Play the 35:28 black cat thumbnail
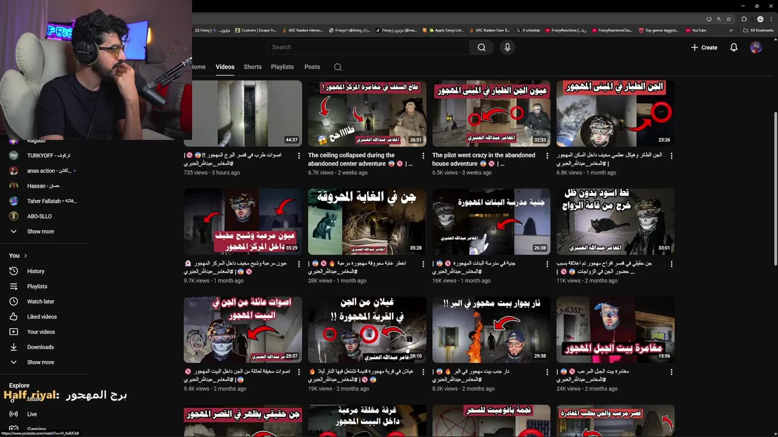This screenshot has width=778, height=437. click(x=367, y=222)
